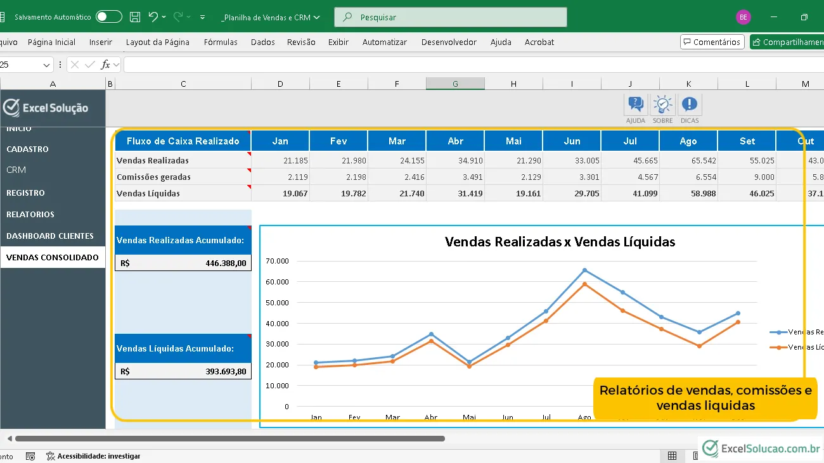Image resolution: width=824 pixels, height=463 pixels.
Task: Switch to Normal view icon
Action: [x=672, y=456]
